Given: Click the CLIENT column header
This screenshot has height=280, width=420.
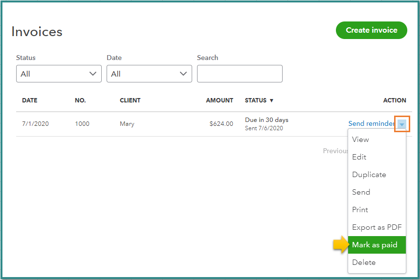Looking at the screenshot, I should pyautogui.click(x=130, y=100).
